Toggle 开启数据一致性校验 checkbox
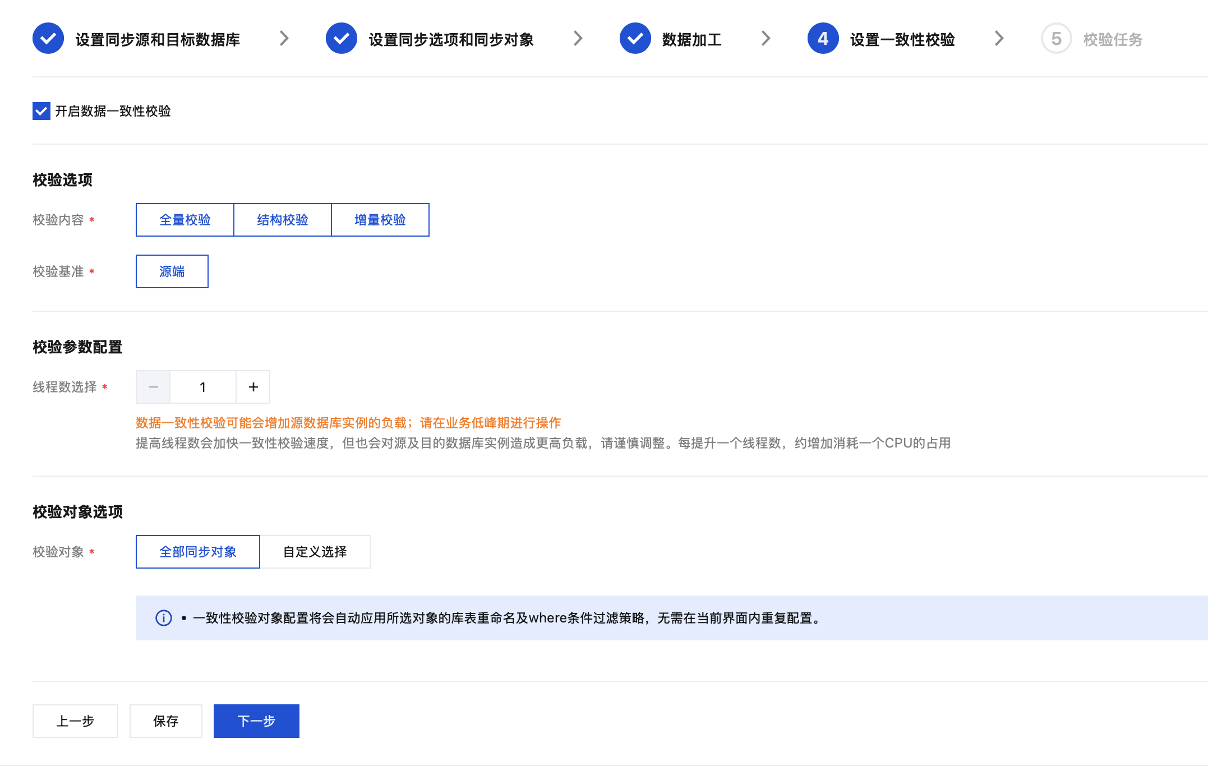 [42, 111]
